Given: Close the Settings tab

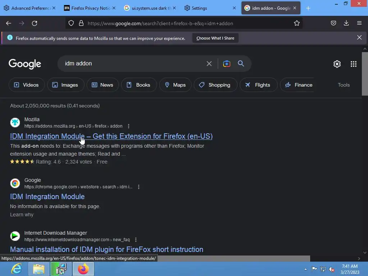Looking at the screenshot, I should click(234, 8).
